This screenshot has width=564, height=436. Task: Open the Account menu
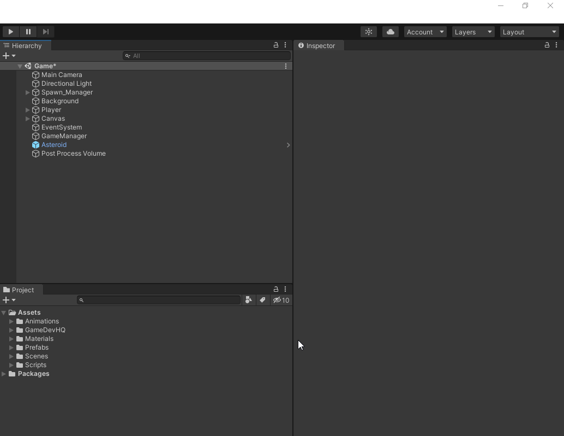coord(425,32)
